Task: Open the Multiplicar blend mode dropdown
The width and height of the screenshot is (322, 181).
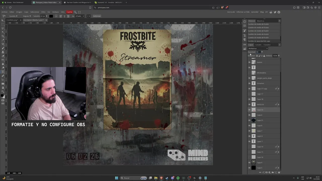Action: coord(258,49)
